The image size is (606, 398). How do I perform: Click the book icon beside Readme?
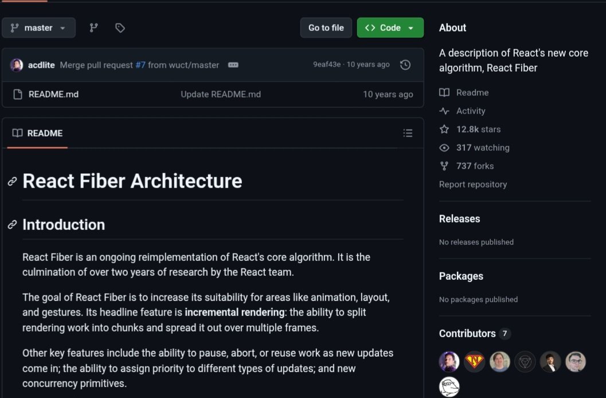(444, 93)
